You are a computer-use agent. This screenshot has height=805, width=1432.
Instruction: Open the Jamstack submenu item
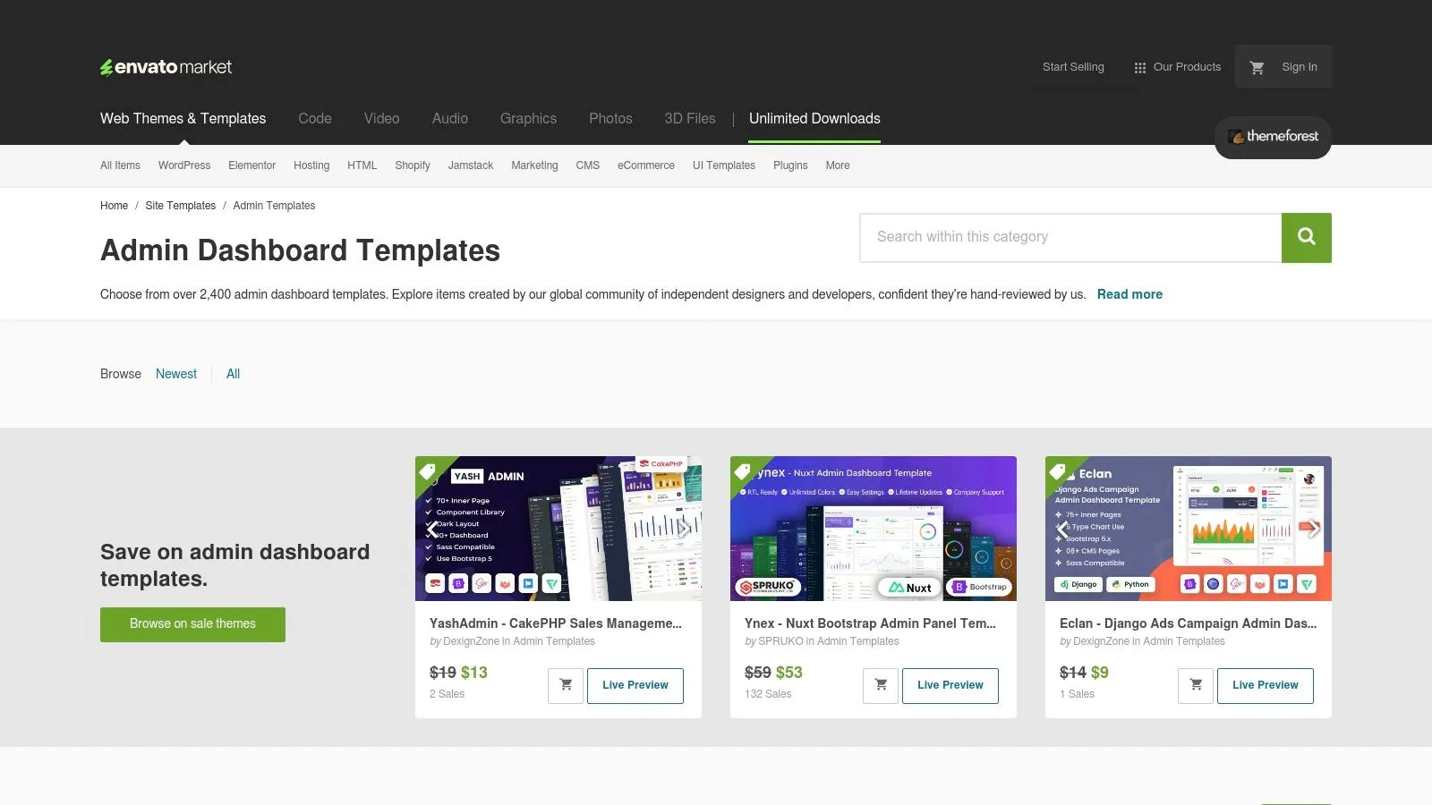click(471, 165)
